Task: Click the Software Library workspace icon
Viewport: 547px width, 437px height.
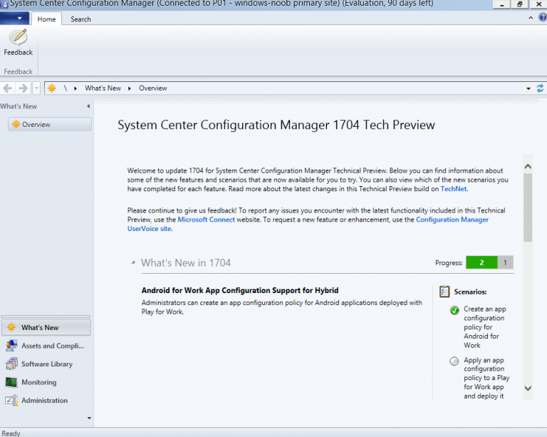Action: (11, 364)
